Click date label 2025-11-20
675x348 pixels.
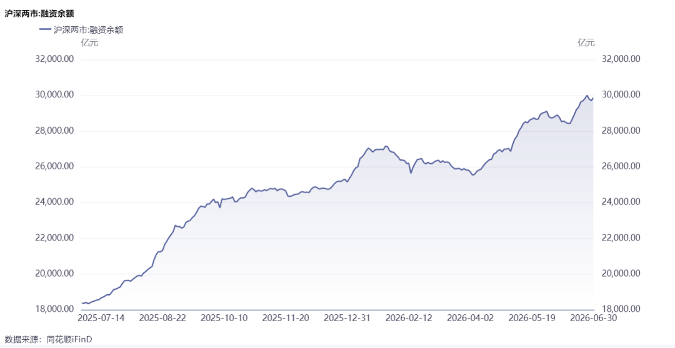pyautogui.click(x=286, y=318)
